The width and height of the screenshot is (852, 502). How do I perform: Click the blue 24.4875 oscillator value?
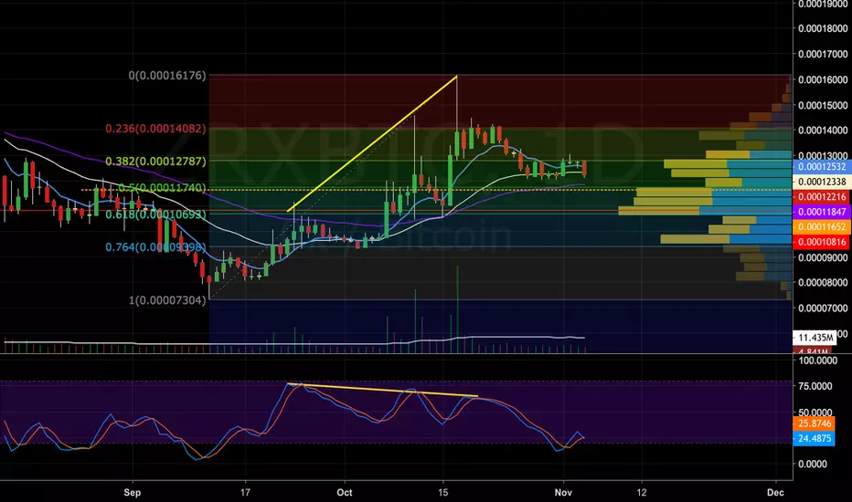click(x=815, y=438)
